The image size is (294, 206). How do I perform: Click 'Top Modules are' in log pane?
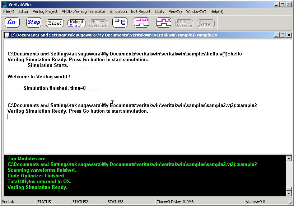27,158
